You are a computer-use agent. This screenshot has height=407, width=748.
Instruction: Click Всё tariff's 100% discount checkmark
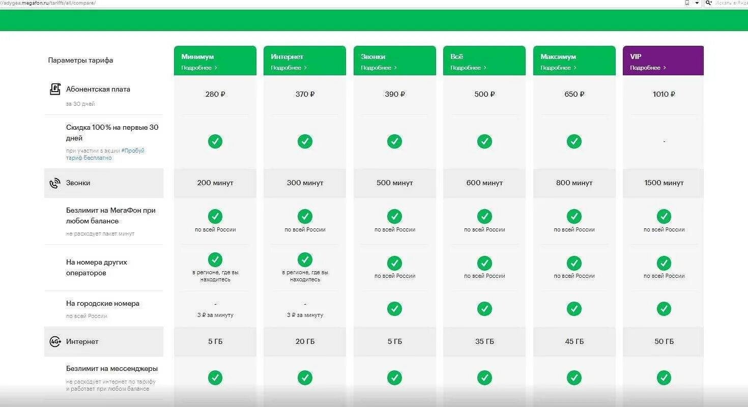[x=484, y=141]
